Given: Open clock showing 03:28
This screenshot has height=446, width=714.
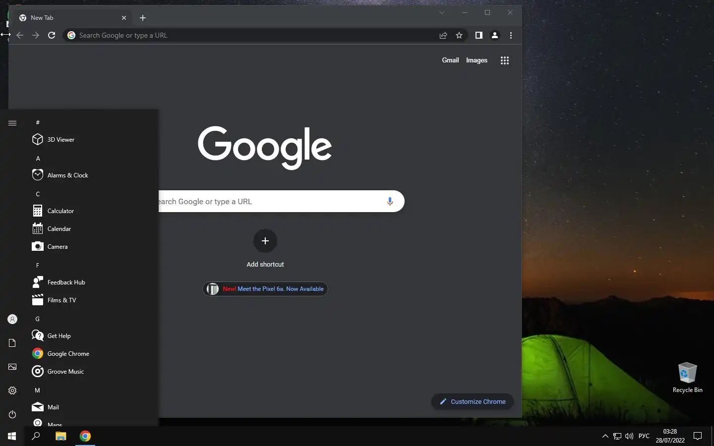Looking at the screenshot, I should [x=670, y=436].
